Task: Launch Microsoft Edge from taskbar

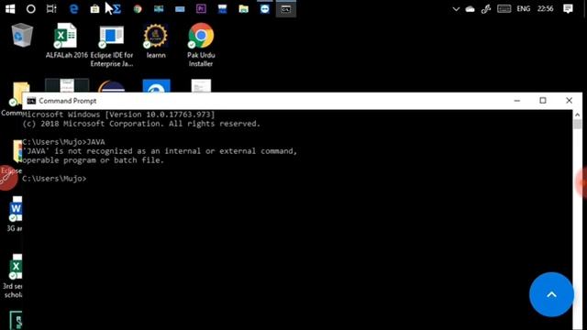Action: click(73, 9)
